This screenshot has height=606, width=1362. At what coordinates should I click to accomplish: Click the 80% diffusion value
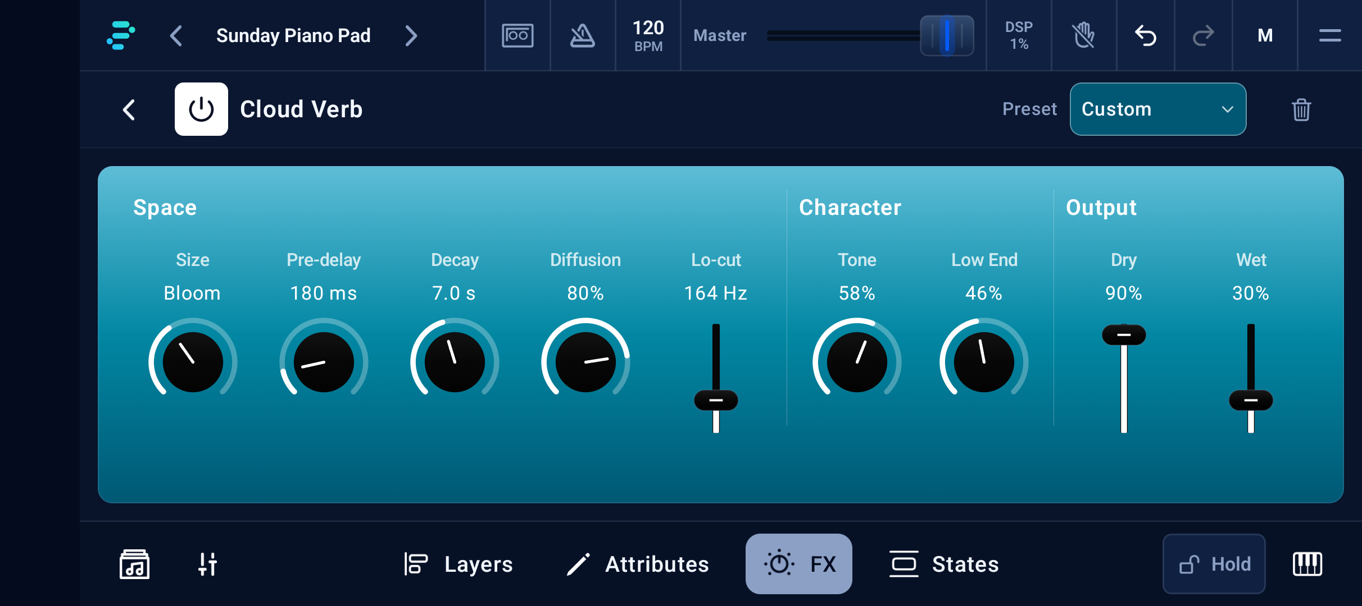585,293
